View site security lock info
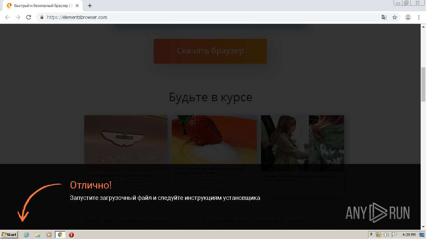 [42, 17]
